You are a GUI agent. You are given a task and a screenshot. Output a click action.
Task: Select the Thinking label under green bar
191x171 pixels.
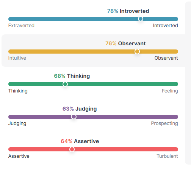[x=18, y=91]
